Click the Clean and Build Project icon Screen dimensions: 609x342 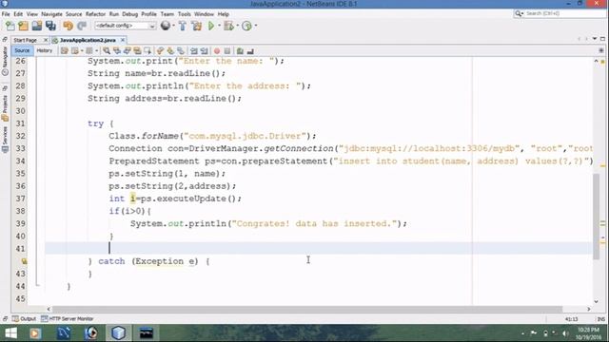click(197, 26)
